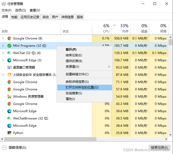Switch to the 性能 tab

[x=14, y=17]
